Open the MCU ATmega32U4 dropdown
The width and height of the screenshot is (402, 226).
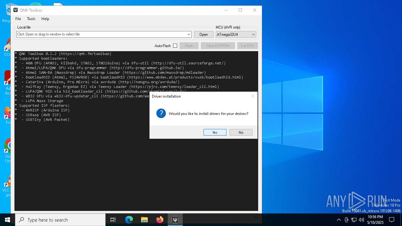(236, 35)
